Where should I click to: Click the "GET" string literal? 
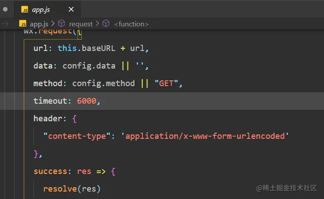[x=166, y=83]
